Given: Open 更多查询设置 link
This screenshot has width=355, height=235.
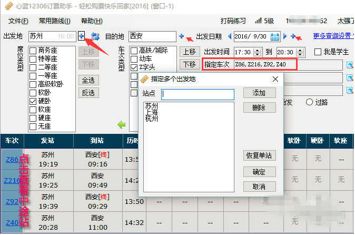Looking at the screenshot, I should click(333, 36).
